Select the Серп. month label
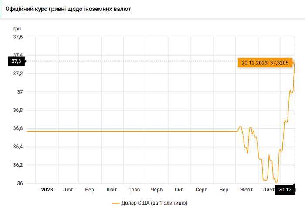This screenshot has height=208, width=305. click(x=202, y=190)
